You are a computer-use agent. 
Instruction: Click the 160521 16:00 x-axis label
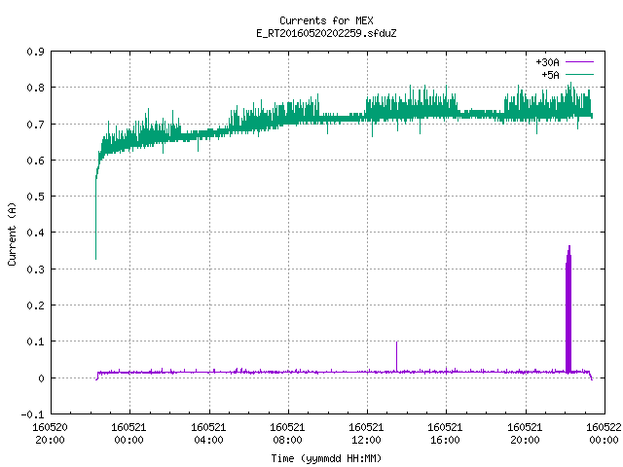(x=445, y=434)
